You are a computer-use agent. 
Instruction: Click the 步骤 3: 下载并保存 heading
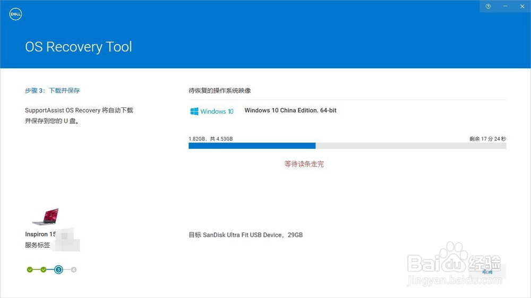(x=52, y=91)
